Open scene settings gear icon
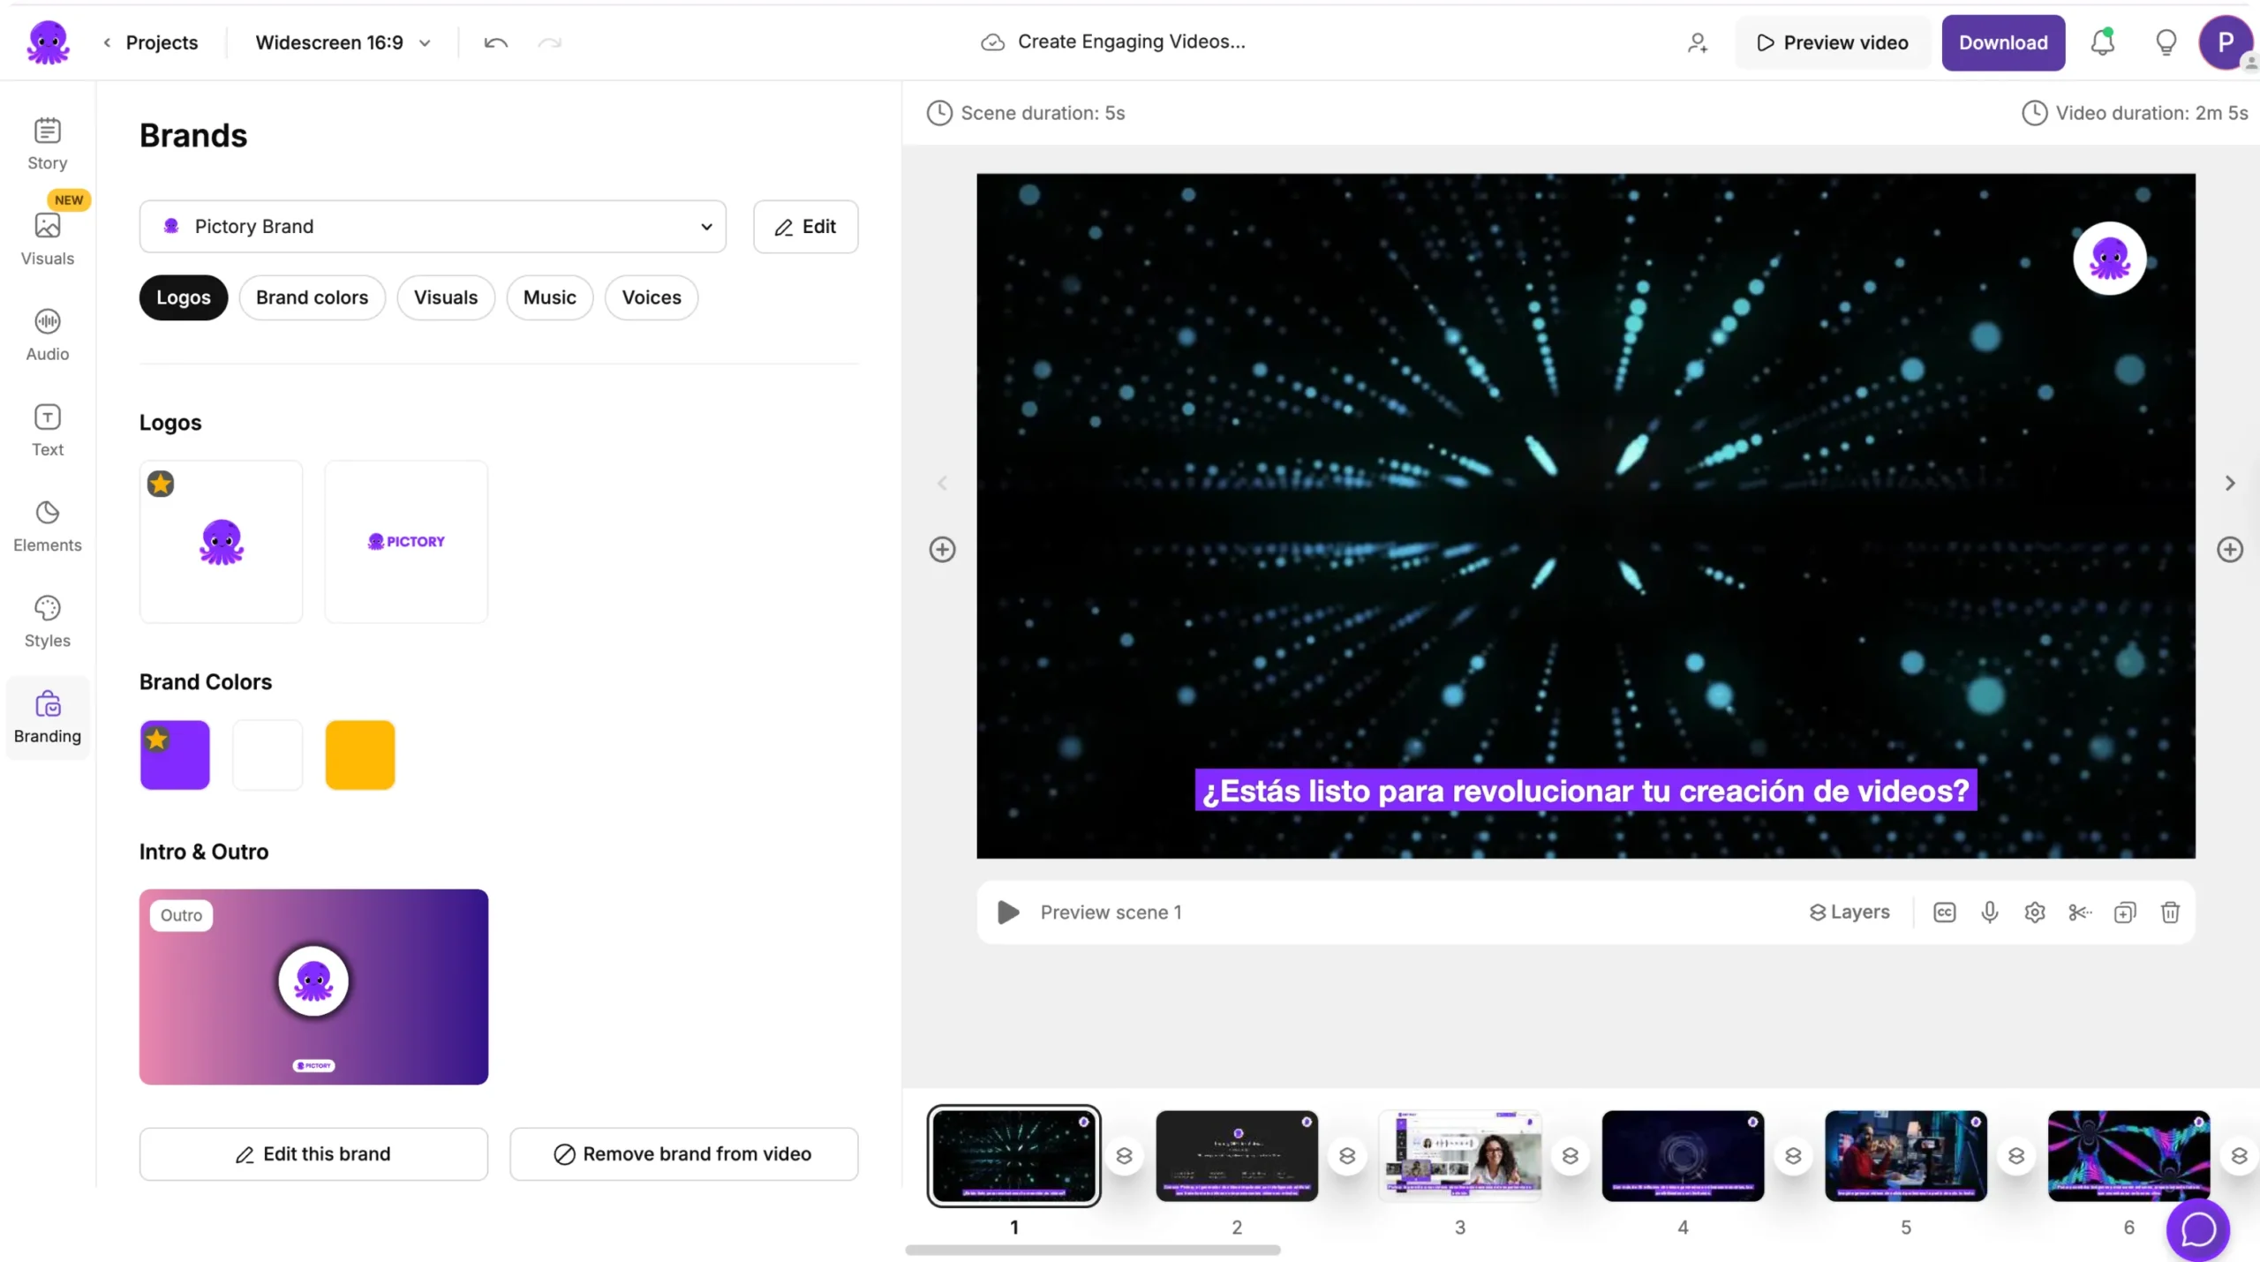The image size is (2260, 1262). (x=2034, y=913)
